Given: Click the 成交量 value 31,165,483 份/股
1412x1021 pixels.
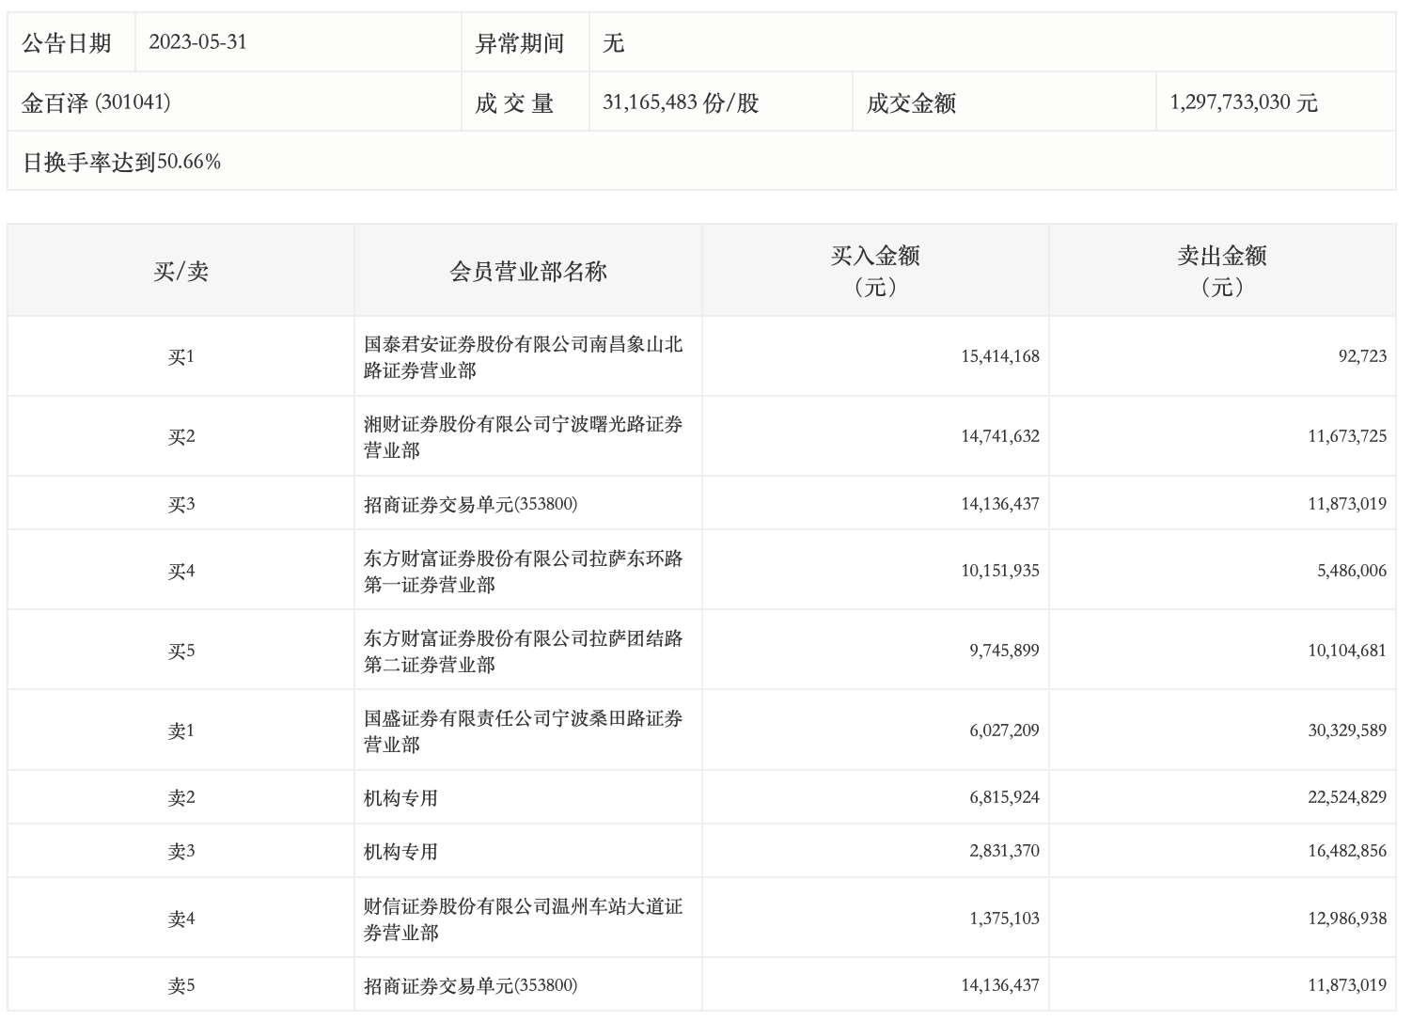Looking at the screenshot, I should point(680,102).
